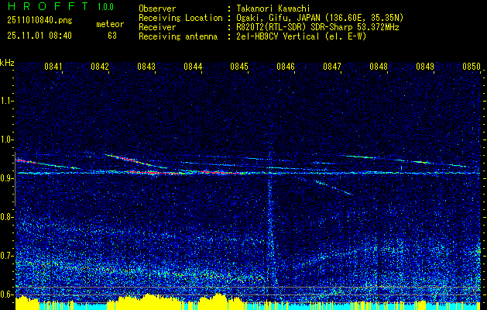Screen dimensions: 487x310
Task: Click the Receiver field label
Action: 157,27
